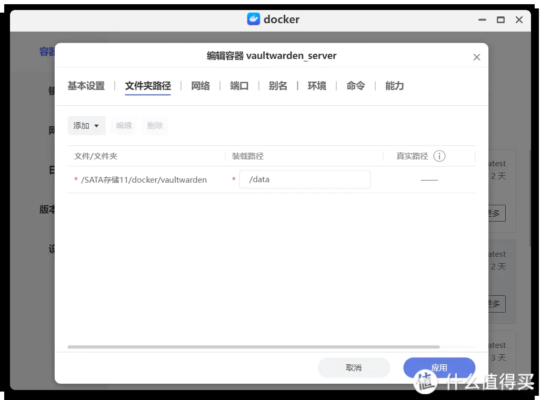Select the /SATA存储11/docker/vaultwarden row text
Image resolution: width=541 pixels, height=400 pixels.
pyautogui.click(x=144, y=180)
